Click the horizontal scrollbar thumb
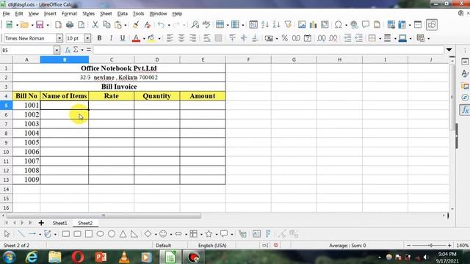The width and height of the screenshot is (470, 264). (x=104, y=216)
